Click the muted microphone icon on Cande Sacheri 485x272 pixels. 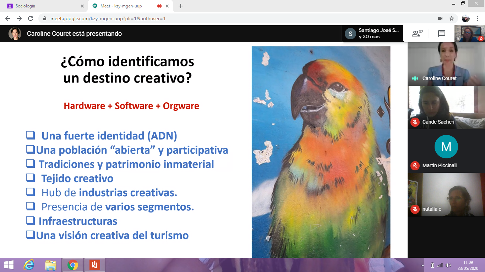pos(415,122)
